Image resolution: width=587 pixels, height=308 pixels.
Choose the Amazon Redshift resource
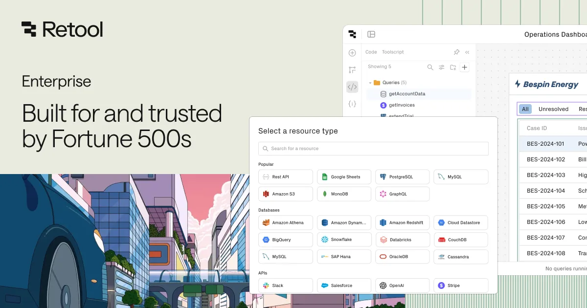tap(403, 223)
